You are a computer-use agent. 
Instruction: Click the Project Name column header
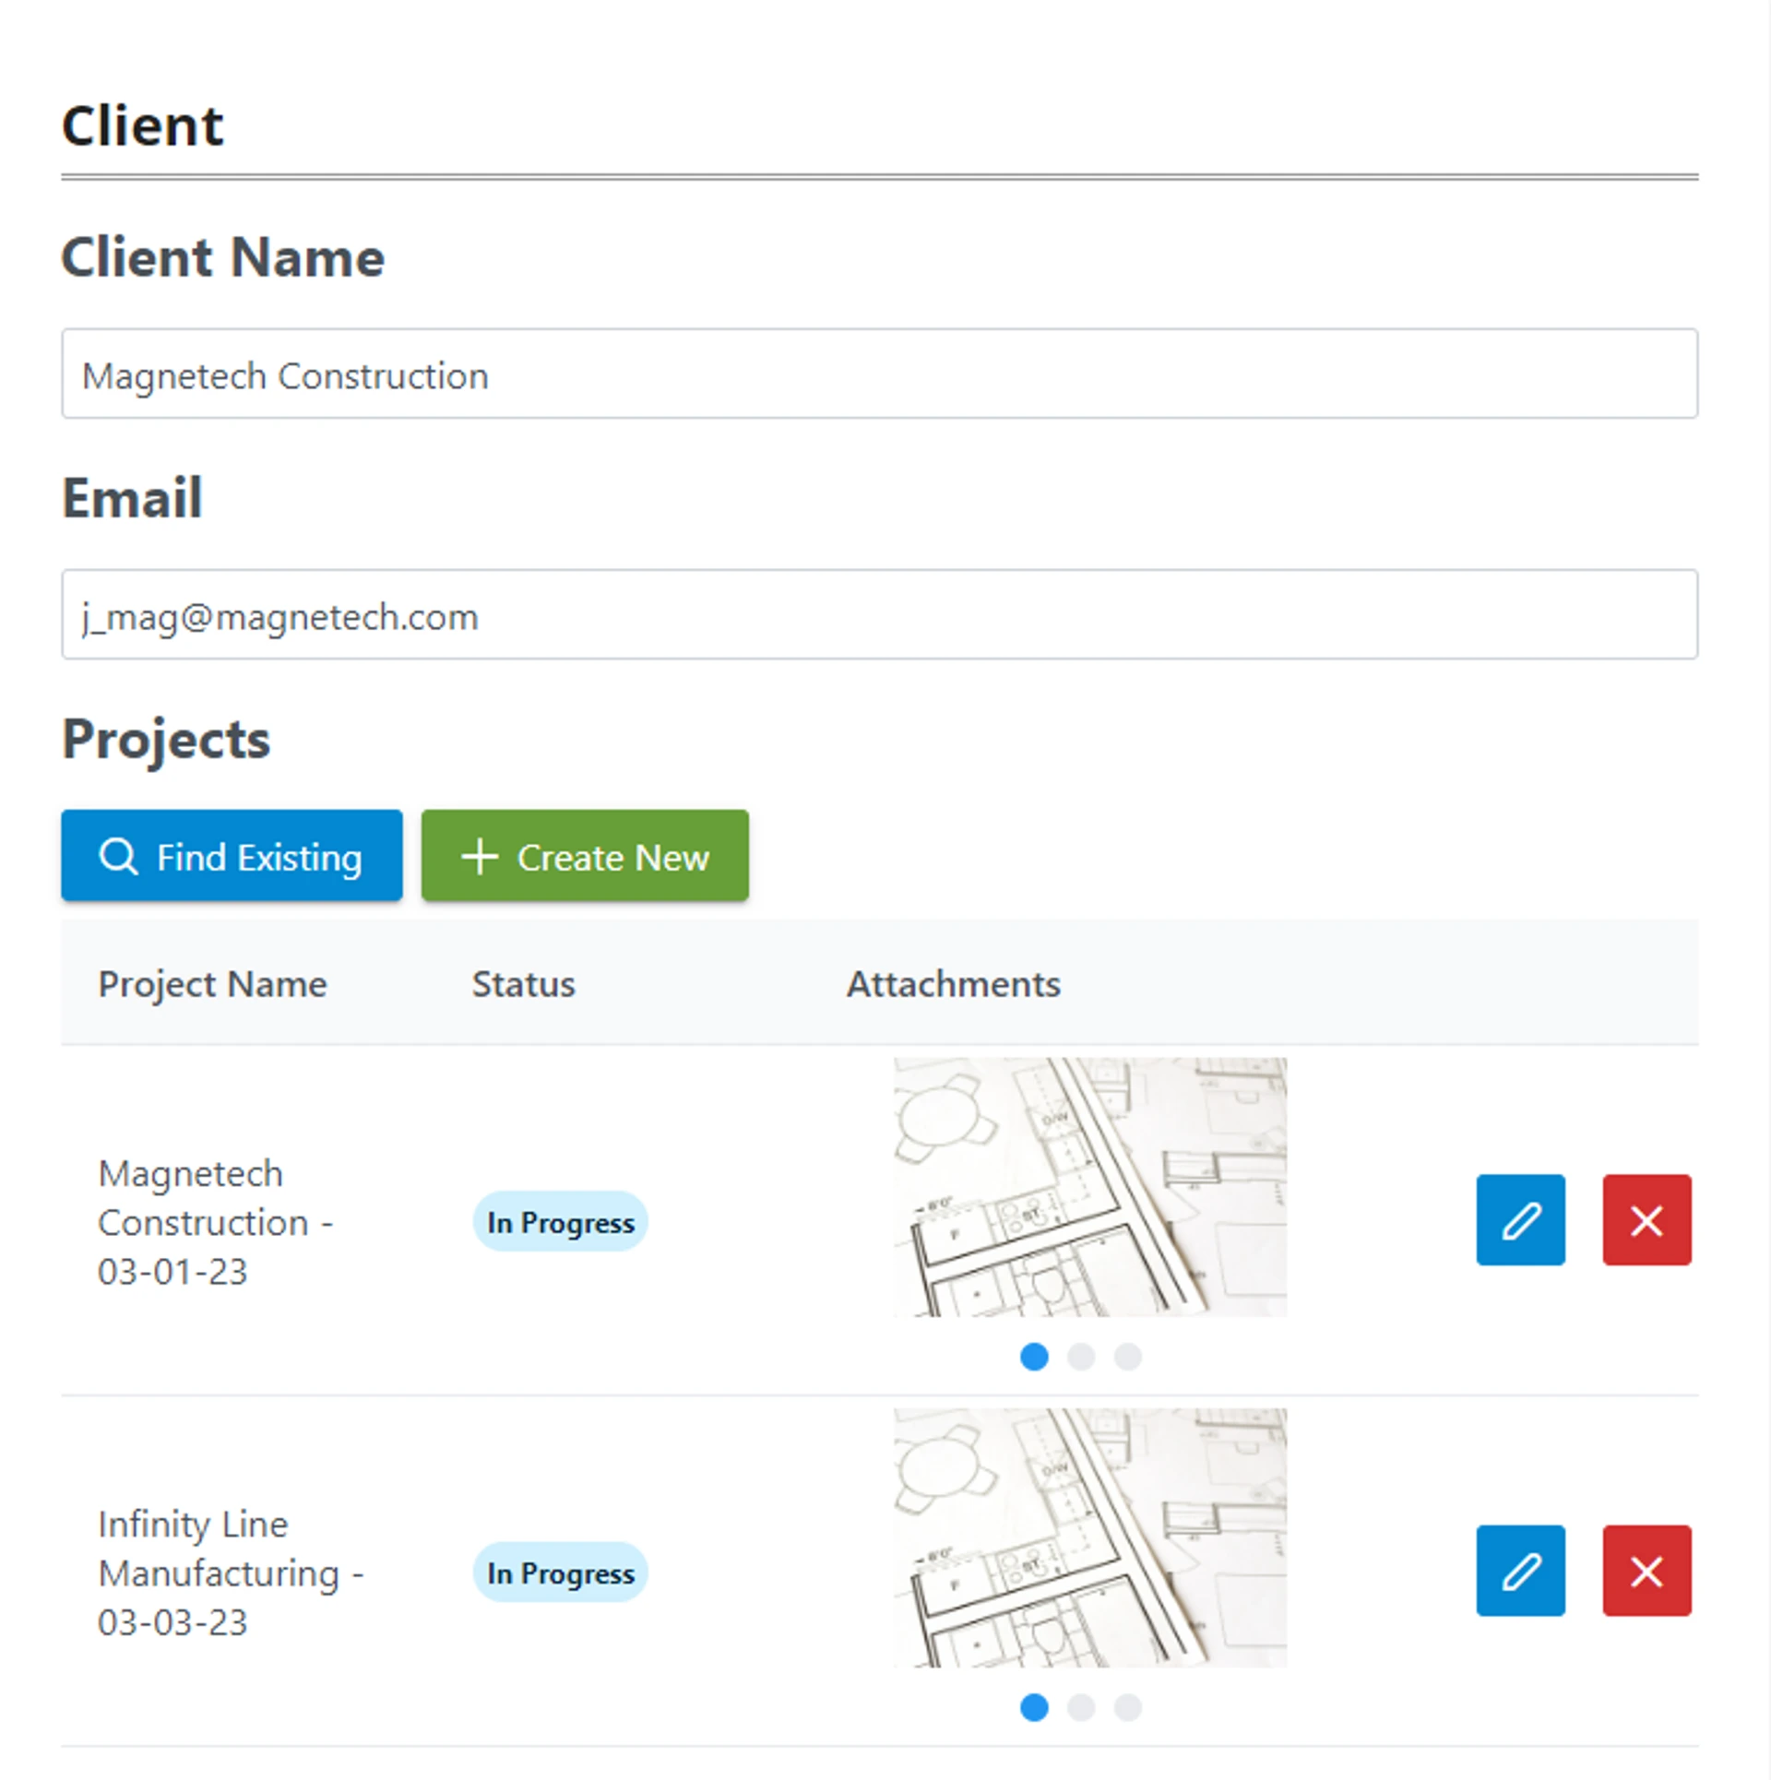212,984
